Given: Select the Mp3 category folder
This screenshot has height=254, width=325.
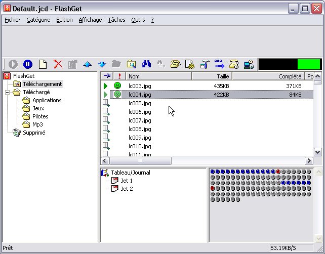Looking at the screenshot, I should click(x=37, y=124).
